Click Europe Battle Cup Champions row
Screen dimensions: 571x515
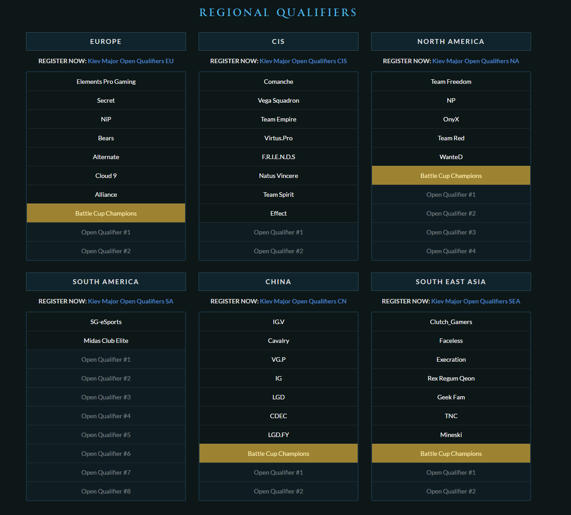pyautogui.click(x=106, y=213)
